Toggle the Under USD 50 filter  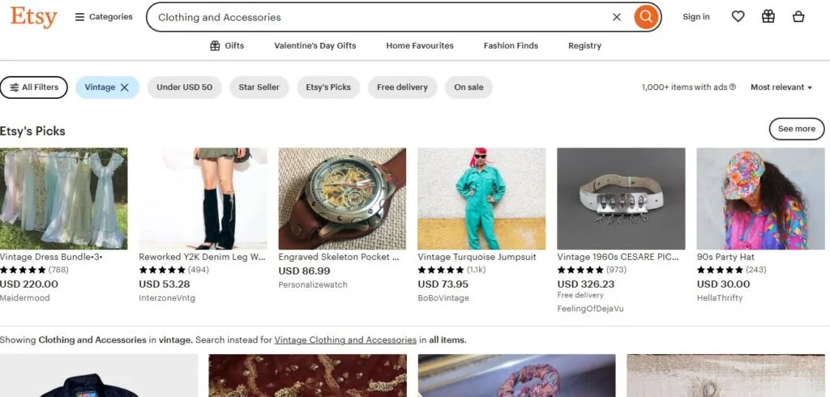pyautogui.click(x=184, y=88)
